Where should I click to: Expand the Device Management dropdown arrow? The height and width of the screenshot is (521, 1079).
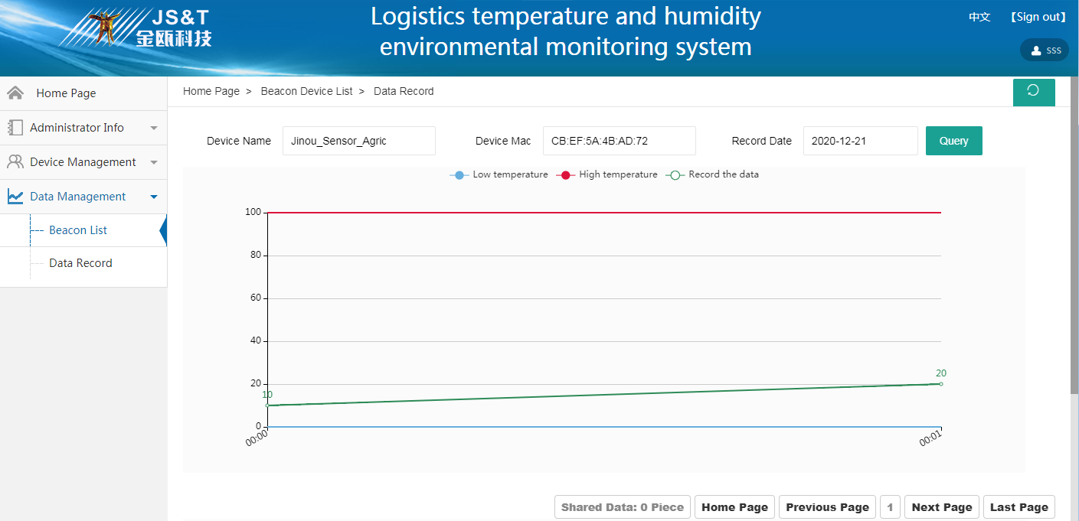coord(154,162)
